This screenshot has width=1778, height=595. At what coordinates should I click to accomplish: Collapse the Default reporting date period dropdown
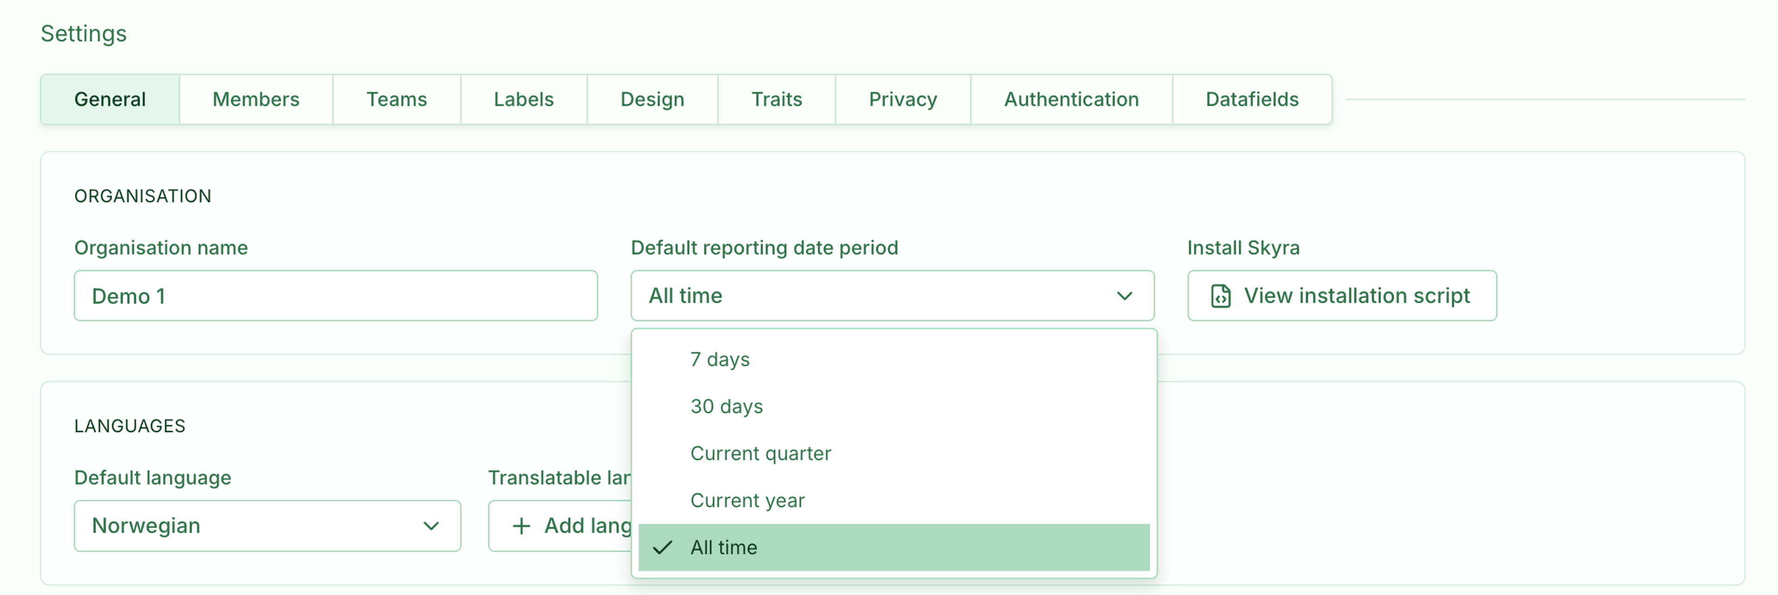coord(892,295)
